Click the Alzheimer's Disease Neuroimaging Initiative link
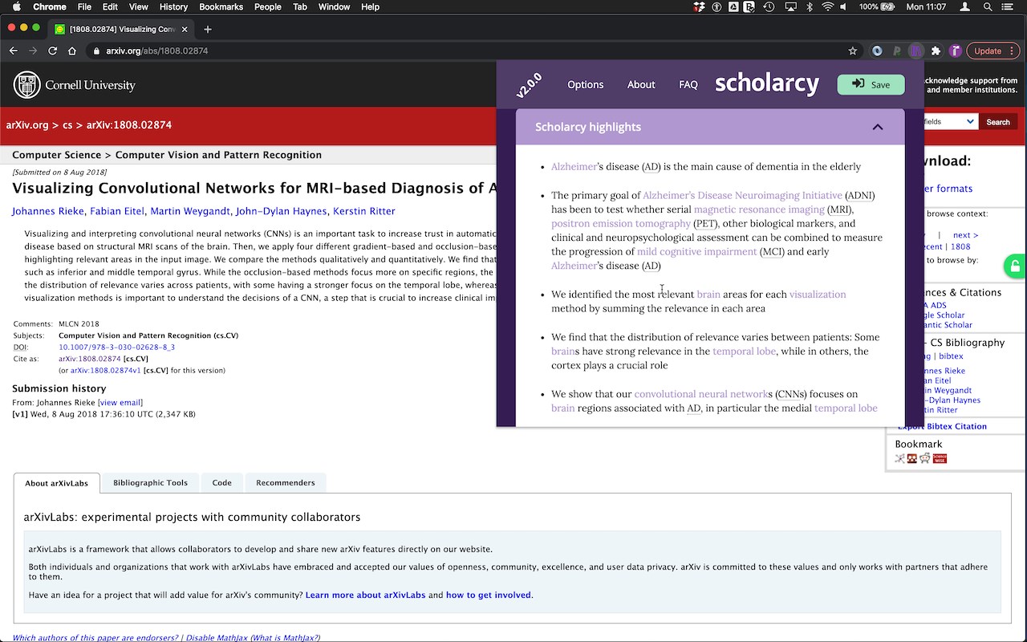 pos(742,195)
